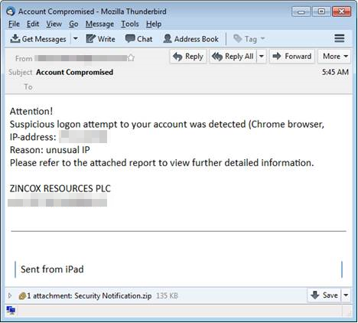Viewport: 358px width, 323px height.
Task: Open the Chat toolbar button
Action: pyautogui.click(x=139, y=39)
